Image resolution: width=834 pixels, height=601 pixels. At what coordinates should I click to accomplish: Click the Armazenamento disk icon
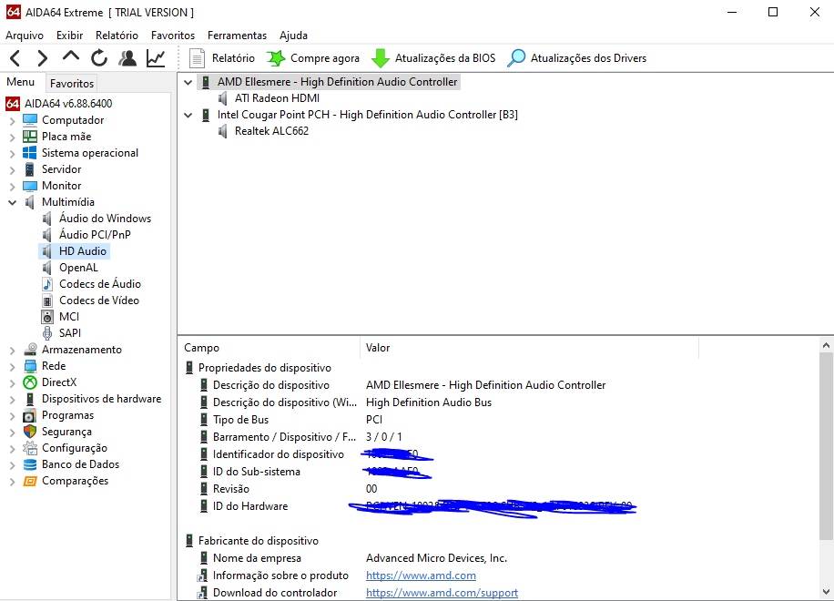pos(30,350)
